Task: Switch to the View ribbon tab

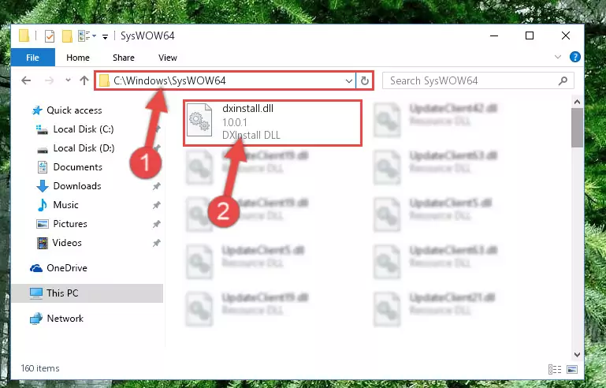Action: (x=168, y=58)
